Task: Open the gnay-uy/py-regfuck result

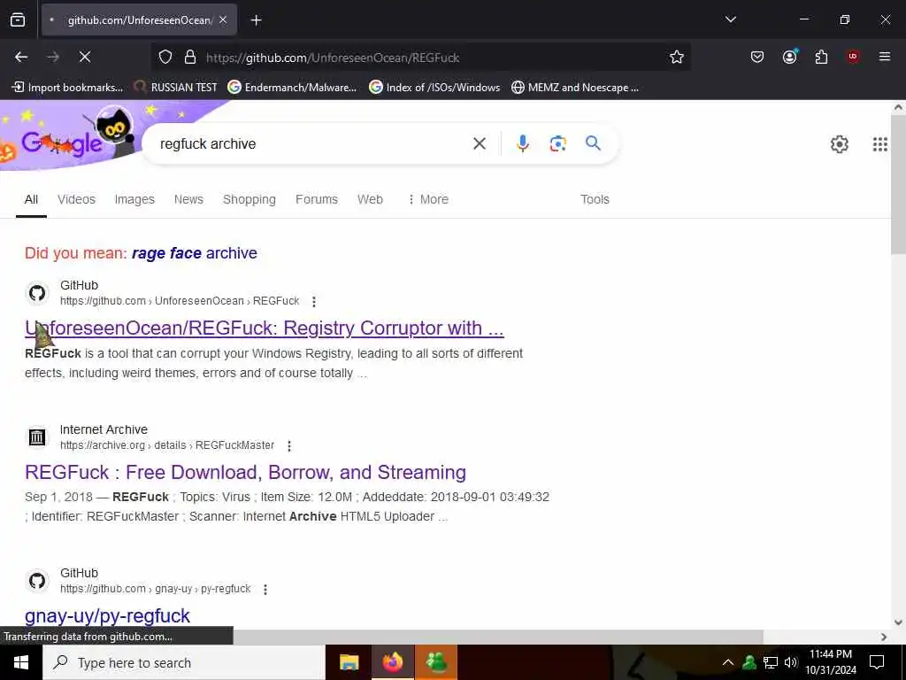Action: [x=107, y=616]
